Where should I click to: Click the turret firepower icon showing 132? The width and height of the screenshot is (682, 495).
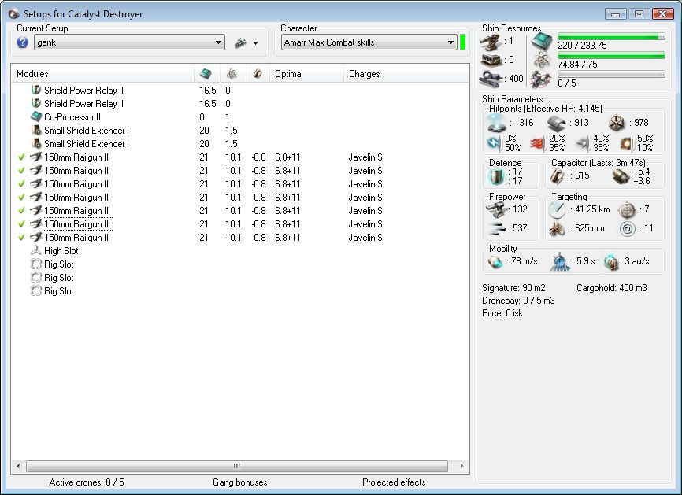(x=497, y=210)
